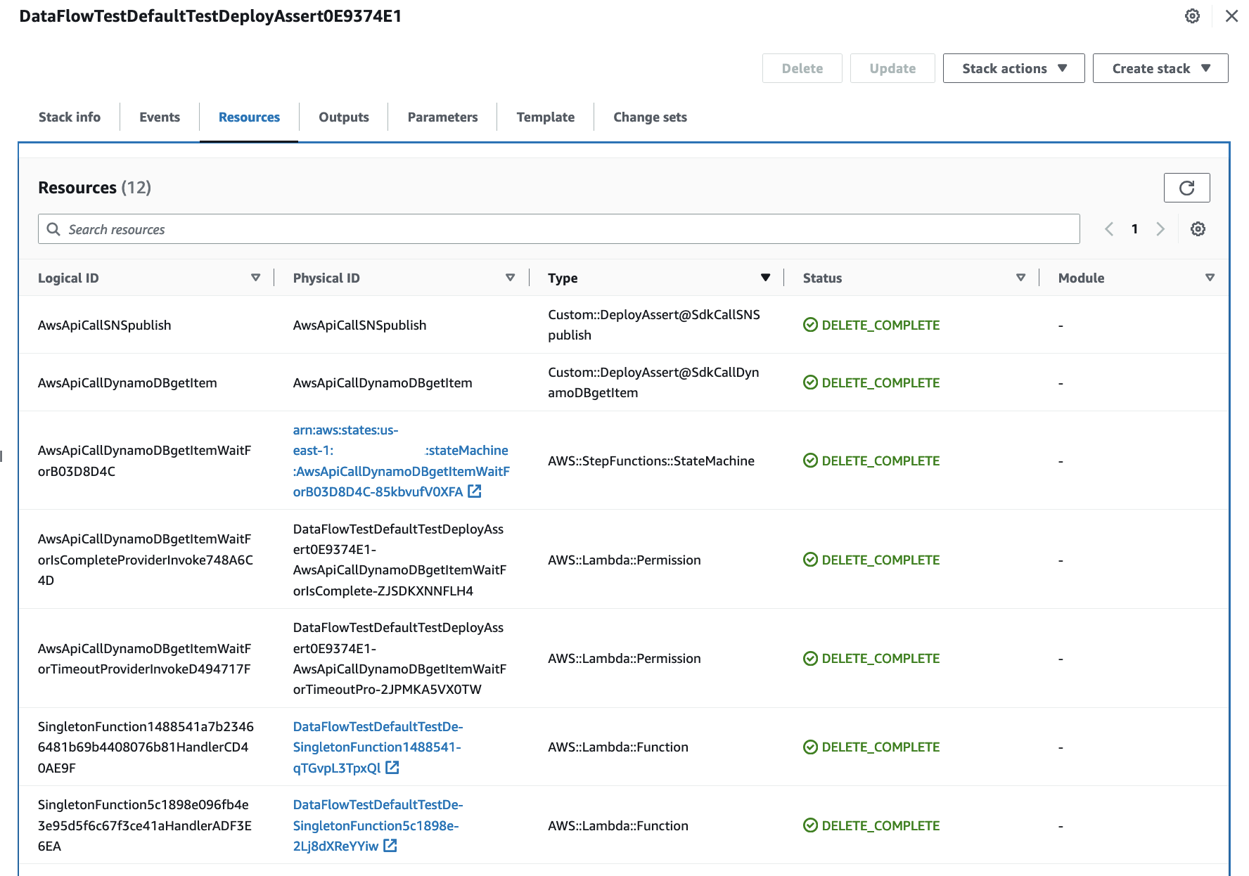Open the Stack actions dropdown

coord(1013,68)
